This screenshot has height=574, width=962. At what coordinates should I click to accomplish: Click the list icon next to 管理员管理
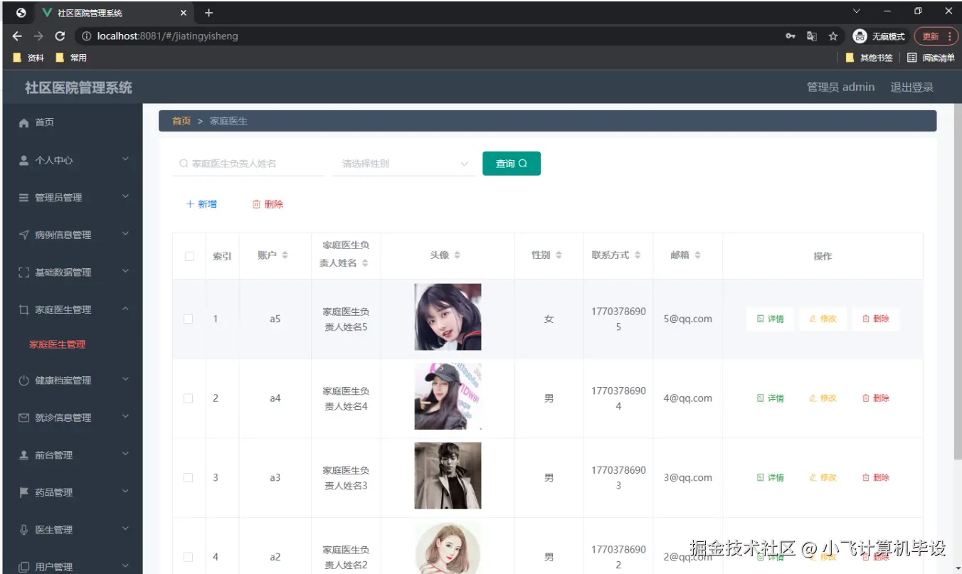coord(23,198)
